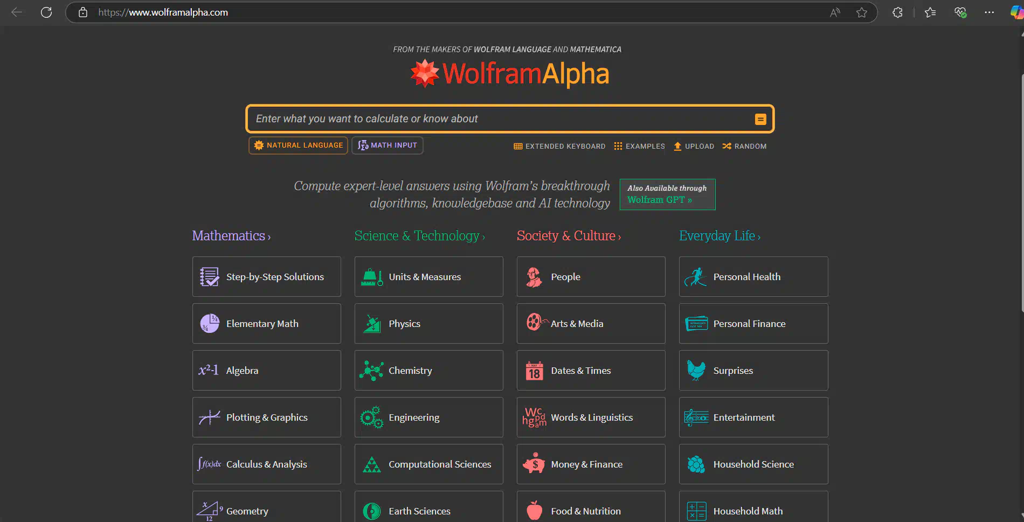Open browser essentials heart icon
1024x522 pixels.
(x=960, y=12)
